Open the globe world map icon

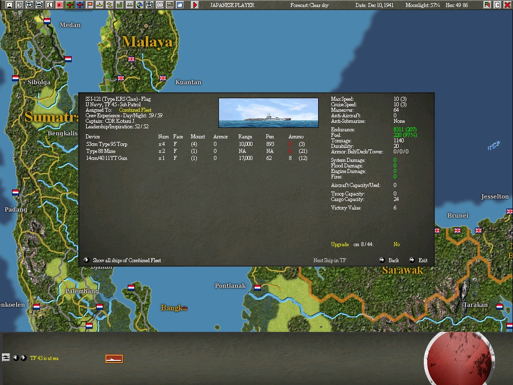140,5
